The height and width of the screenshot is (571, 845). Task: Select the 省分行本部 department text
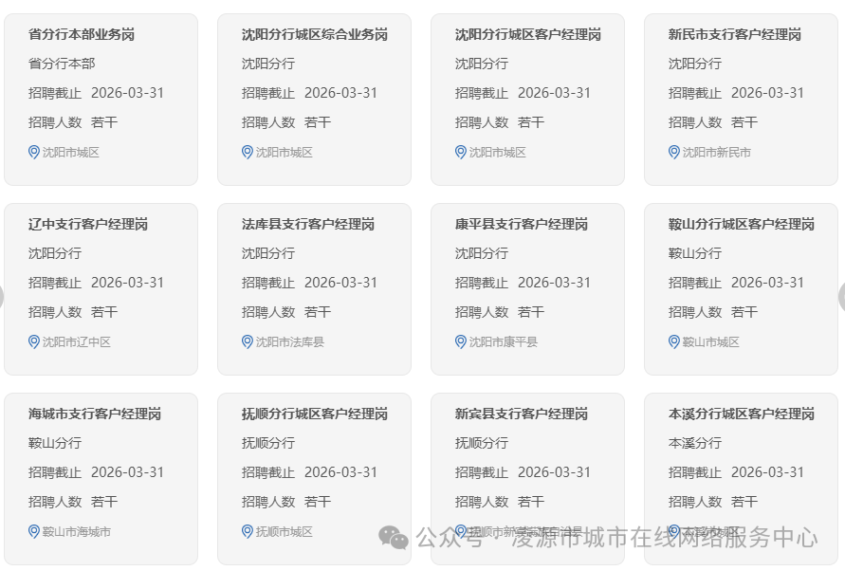(x=62, y=64)
